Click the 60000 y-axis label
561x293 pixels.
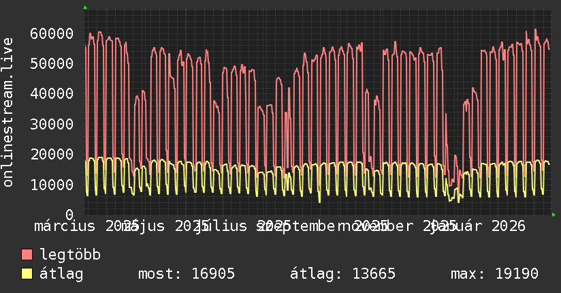pos(52,33)
